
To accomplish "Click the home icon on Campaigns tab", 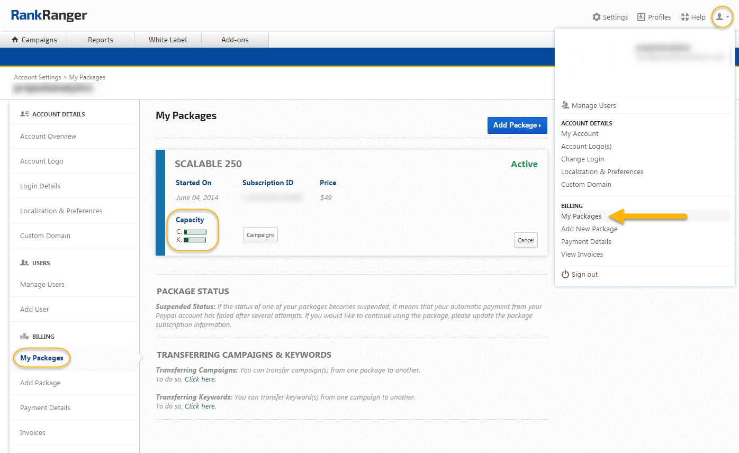I will [15, 40].
